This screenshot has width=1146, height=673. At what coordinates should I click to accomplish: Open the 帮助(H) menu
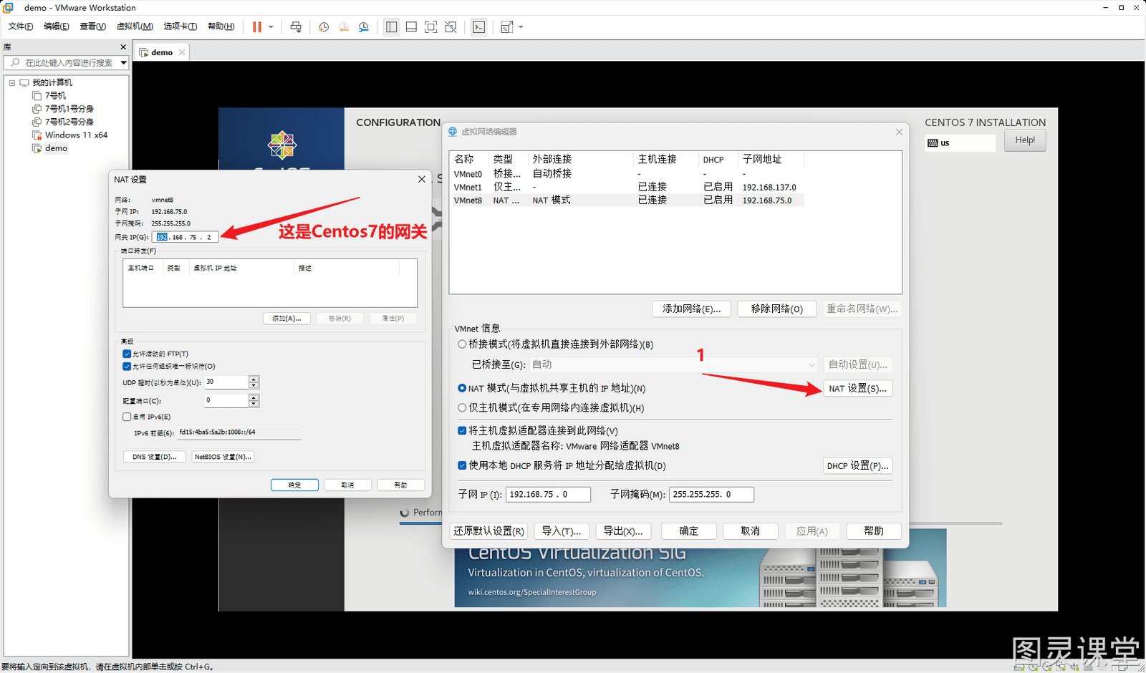221,26
